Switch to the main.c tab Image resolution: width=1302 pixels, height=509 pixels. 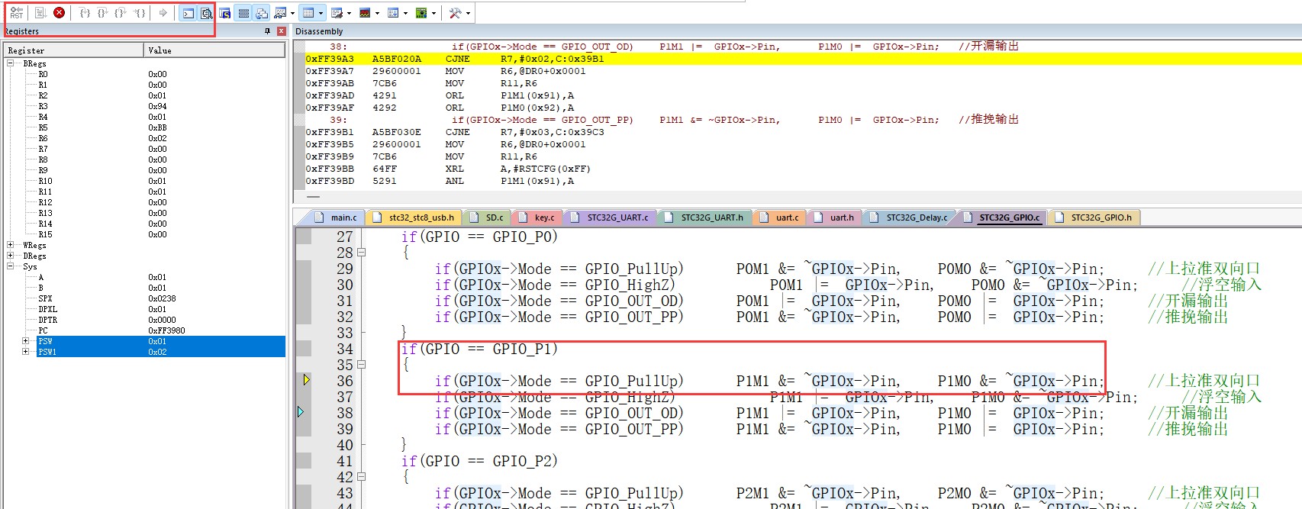point(336,217)
